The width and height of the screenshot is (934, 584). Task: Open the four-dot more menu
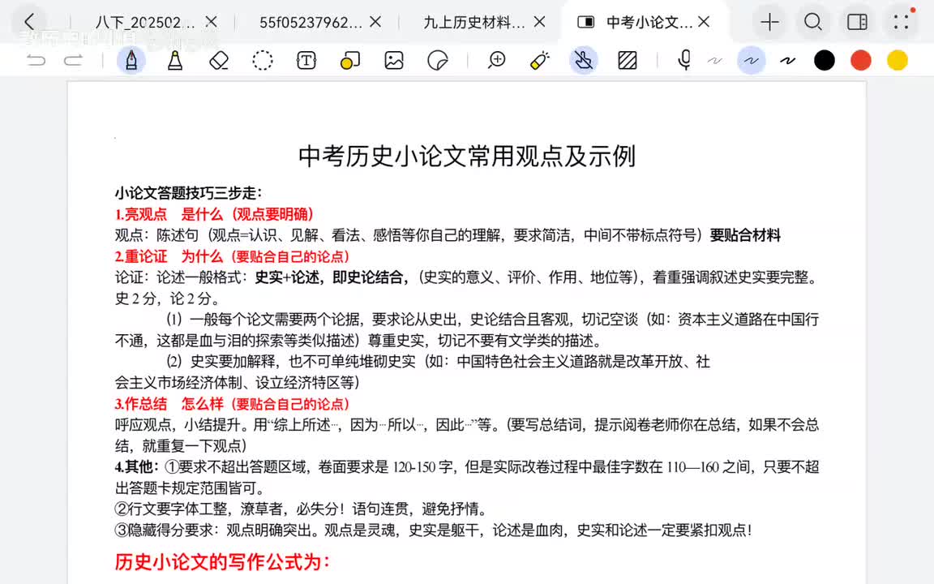click(902, 22)
